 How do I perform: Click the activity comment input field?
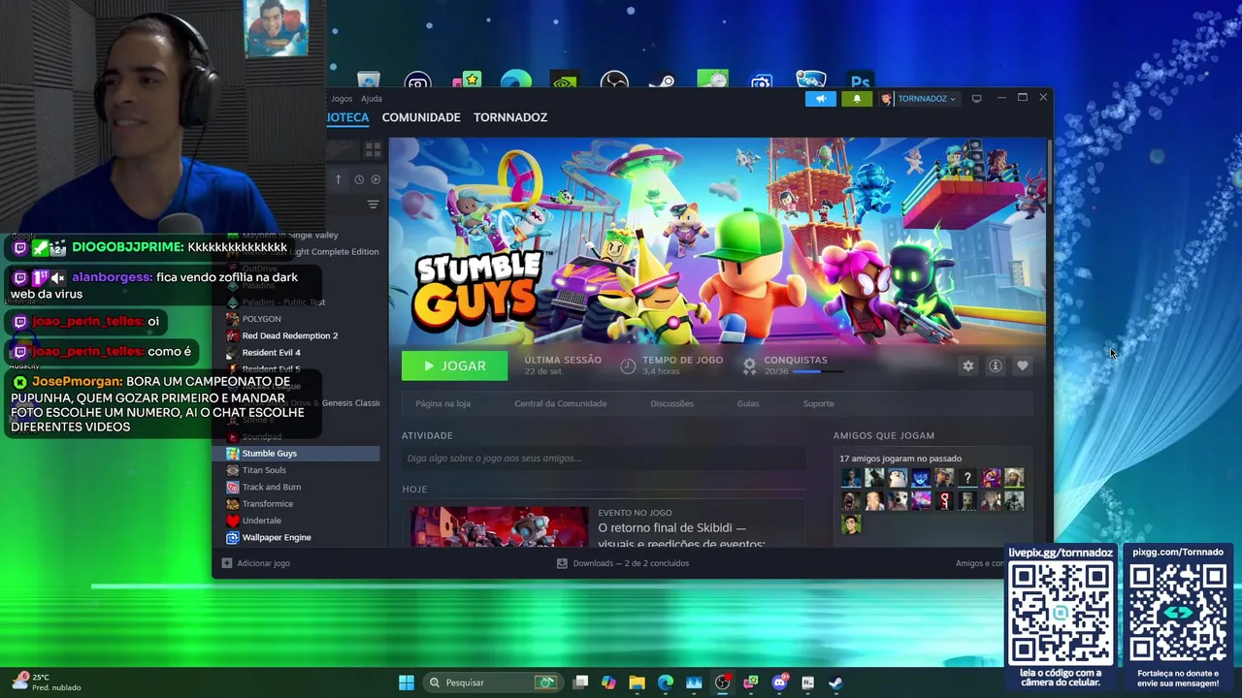(604, 459)
